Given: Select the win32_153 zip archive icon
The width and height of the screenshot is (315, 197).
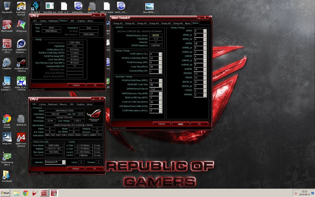Looking at the screenshot, I should tap(121, 8).
